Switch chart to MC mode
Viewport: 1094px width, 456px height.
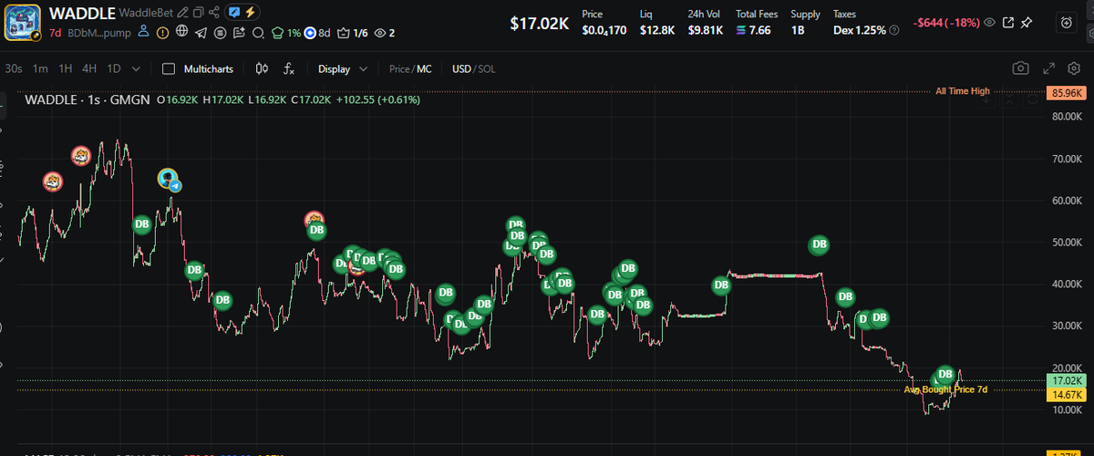pos(425,68)
